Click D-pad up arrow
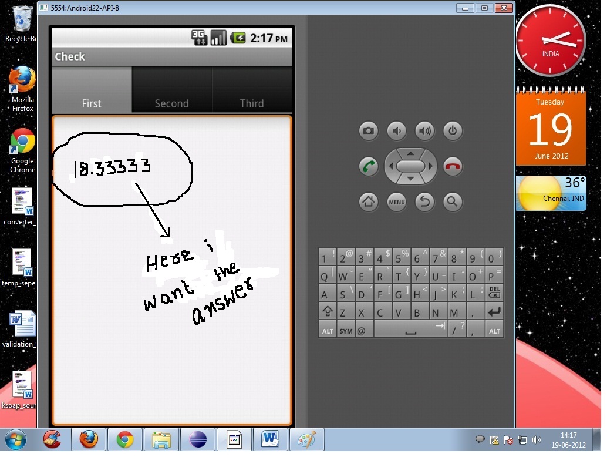 coord(410,153)
